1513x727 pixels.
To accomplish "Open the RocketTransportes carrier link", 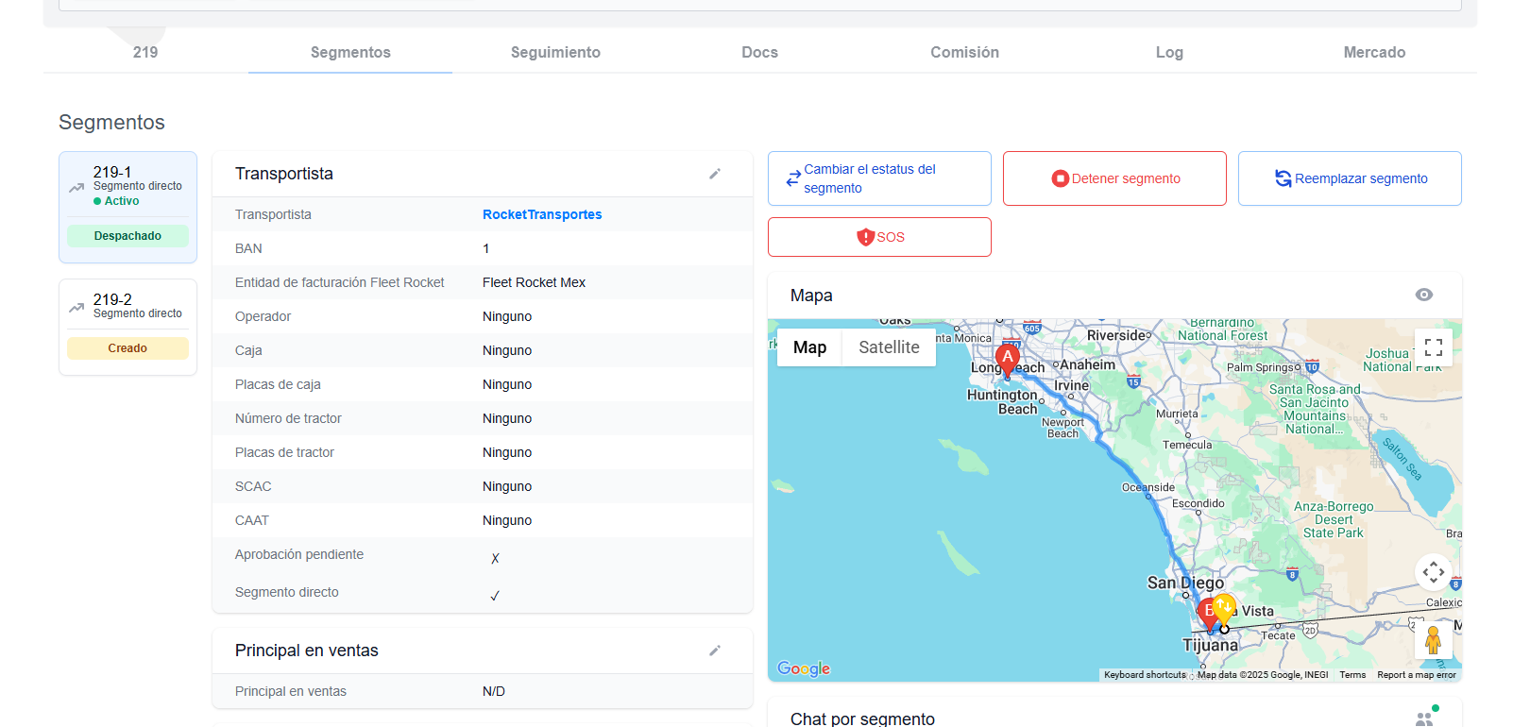I will point(542,214).
